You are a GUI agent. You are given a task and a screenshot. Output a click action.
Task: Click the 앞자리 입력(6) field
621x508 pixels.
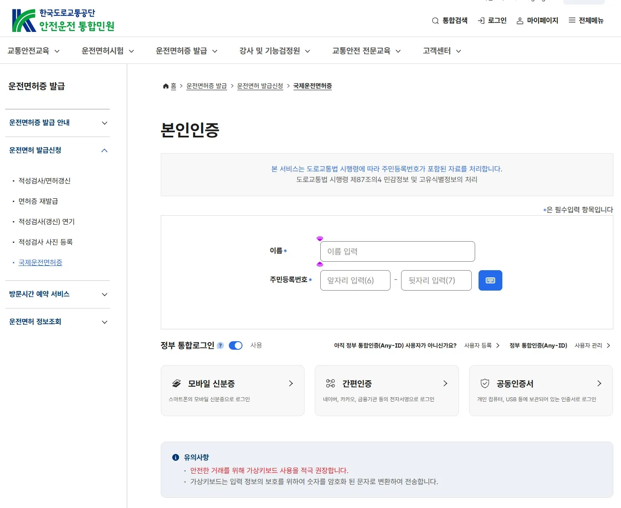[355, 280]
